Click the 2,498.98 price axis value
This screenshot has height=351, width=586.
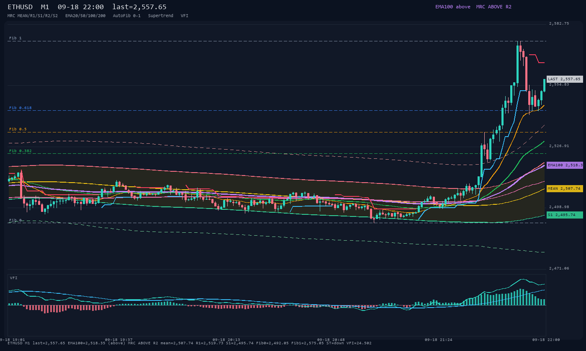559,207
